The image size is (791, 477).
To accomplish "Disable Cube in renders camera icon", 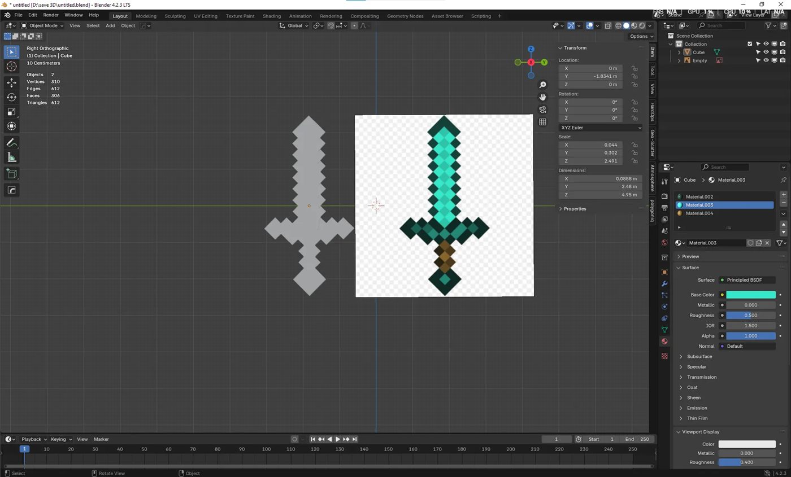I will click(783, 52).
